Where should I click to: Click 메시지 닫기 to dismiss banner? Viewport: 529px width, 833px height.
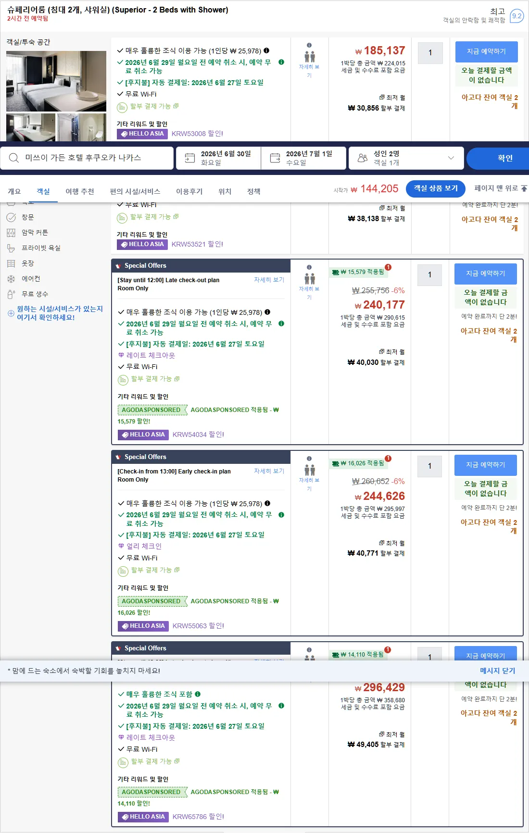pyautogui.click(x=497, y=671)
